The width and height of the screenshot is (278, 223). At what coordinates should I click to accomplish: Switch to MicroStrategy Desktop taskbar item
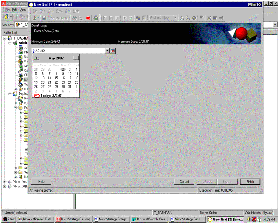73,219
